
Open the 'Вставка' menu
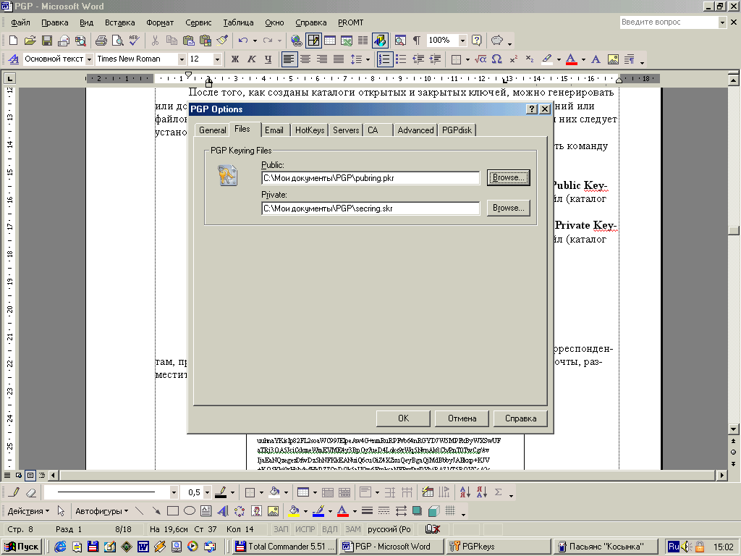coord(119,22)
